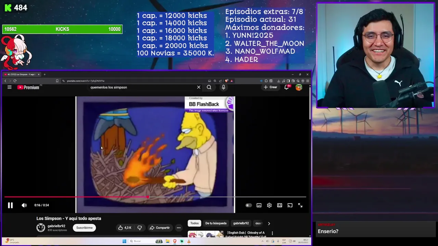Open Brave Shields lion icon
The height and width of the screenshot is (246, 438).
(x=227, y=81)
